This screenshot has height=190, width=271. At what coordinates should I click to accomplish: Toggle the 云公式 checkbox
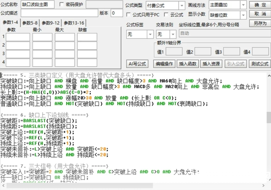(166, 14)
